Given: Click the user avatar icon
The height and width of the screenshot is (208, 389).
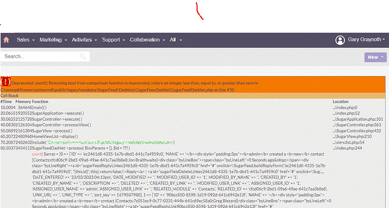Looking at the screenshot, I should [340, 40].
